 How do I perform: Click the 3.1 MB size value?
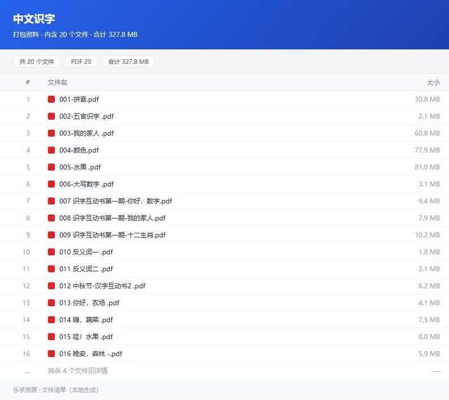429,184
